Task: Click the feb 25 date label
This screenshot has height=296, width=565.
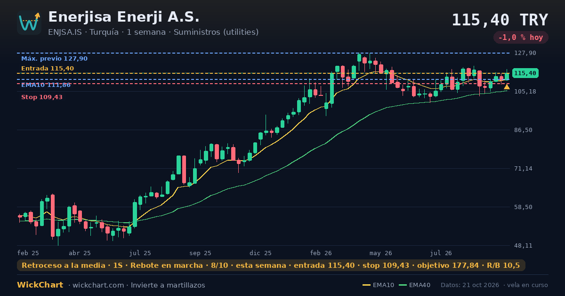Action: 28,253
